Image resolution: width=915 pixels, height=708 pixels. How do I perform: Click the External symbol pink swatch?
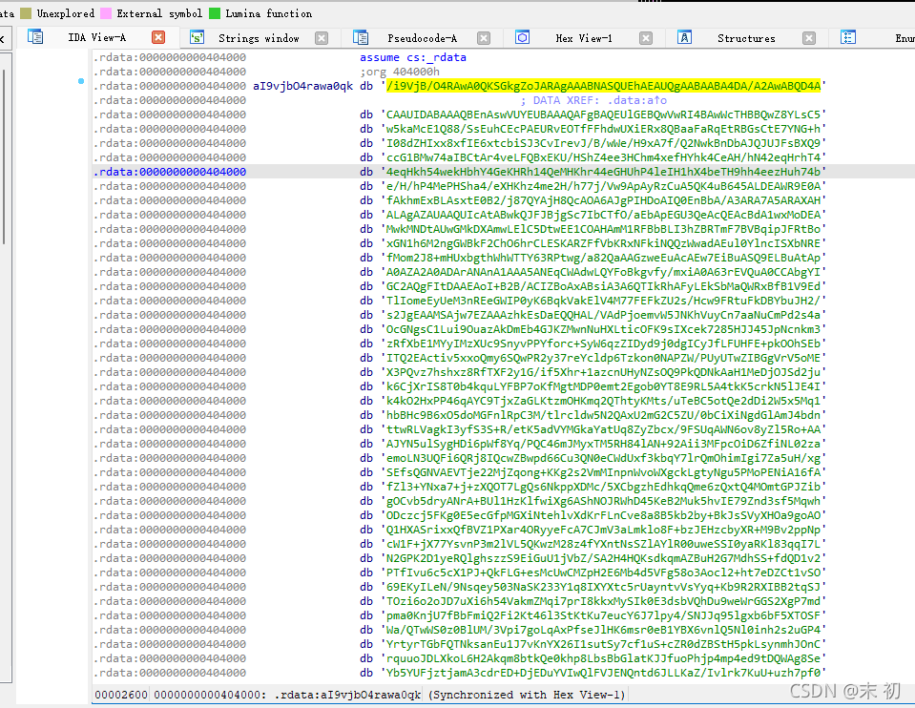[x=106, y=13]
